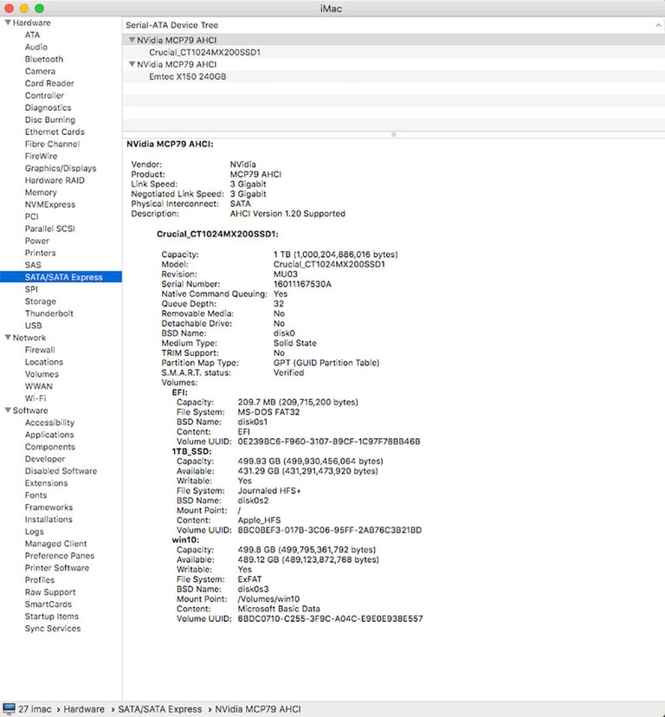
Task: Open Card Reader sidebar item
Action: coord(49,83)
